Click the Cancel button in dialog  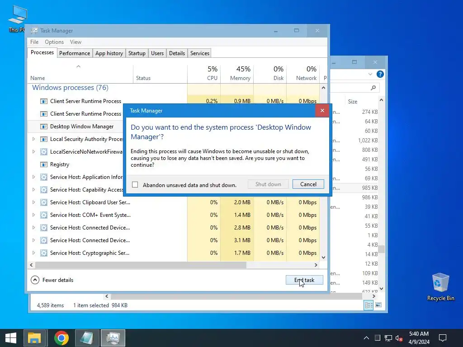tap(308, 184)
